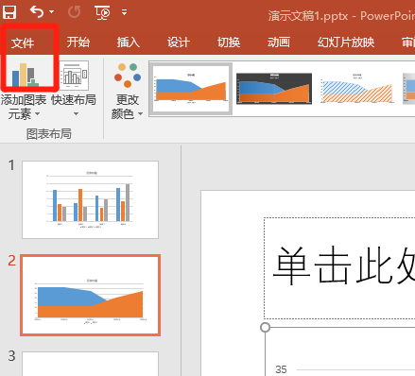
Task: Expand the 添加图表元素 dropdown arrow
Action: pos(37,113)
